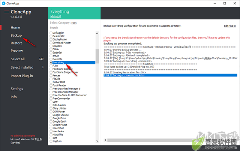The width and height of the screenshot is (240, 151).
Task: Select the Handbrake entry
Action: (x=58, y=131)
